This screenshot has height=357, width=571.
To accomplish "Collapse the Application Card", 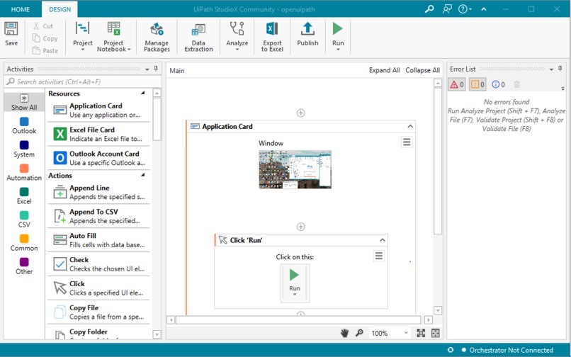I will [x=410, y=126].
